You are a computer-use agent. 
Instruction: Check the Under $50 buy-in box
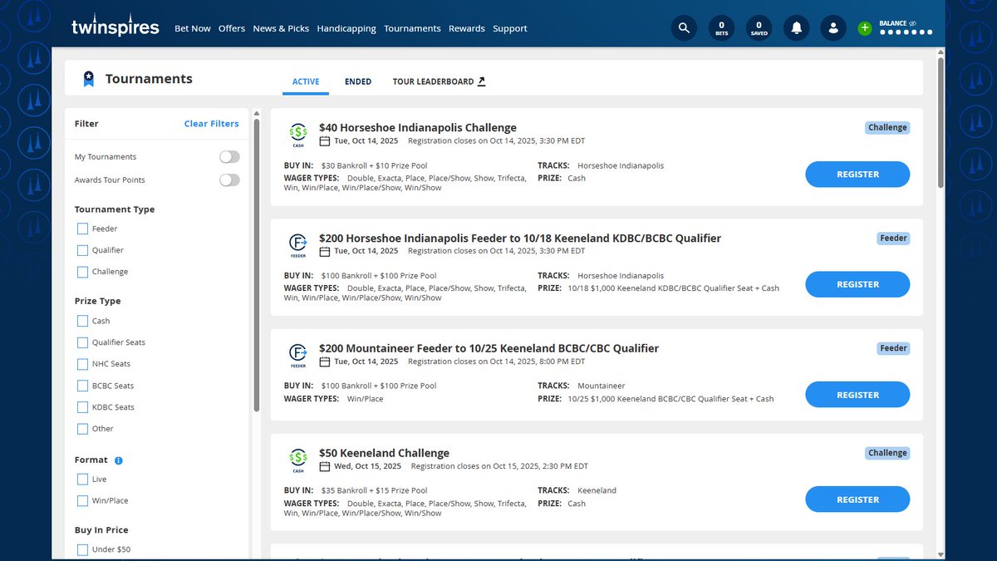[x=82, y=549]
